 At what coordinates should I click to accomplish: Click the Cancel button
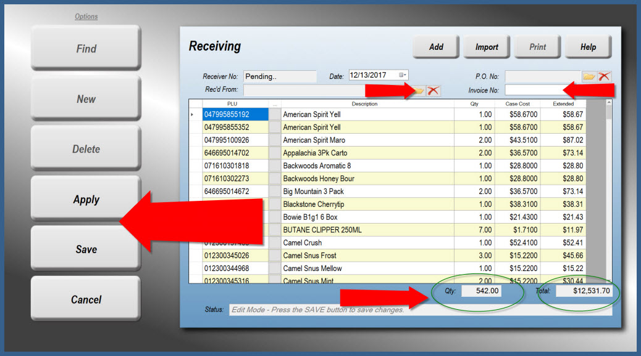86,299
